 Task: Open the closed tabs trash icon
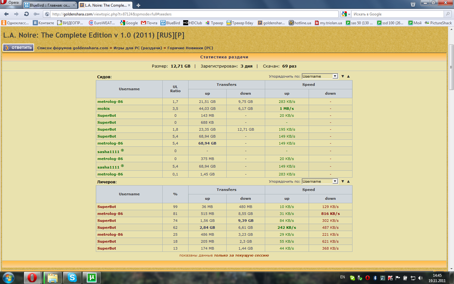[x=413, y=4]
